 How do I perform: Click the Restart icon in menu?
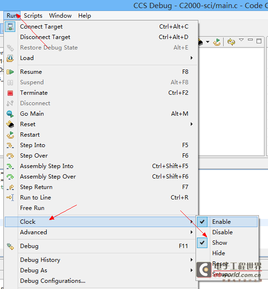point(10,135)
